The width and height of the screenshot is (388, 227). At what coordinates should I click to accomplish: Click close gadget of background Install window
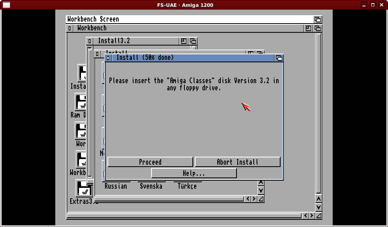coord(97,54)
